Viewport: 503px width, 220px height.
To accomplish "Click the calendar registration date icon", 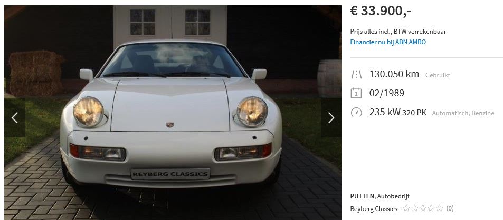I will click(x=356, y=93).
